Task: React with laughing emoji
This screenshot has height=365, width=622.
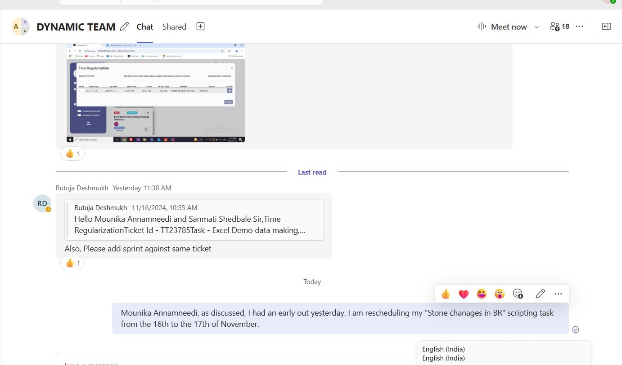Action: click(x=482, y=294)
